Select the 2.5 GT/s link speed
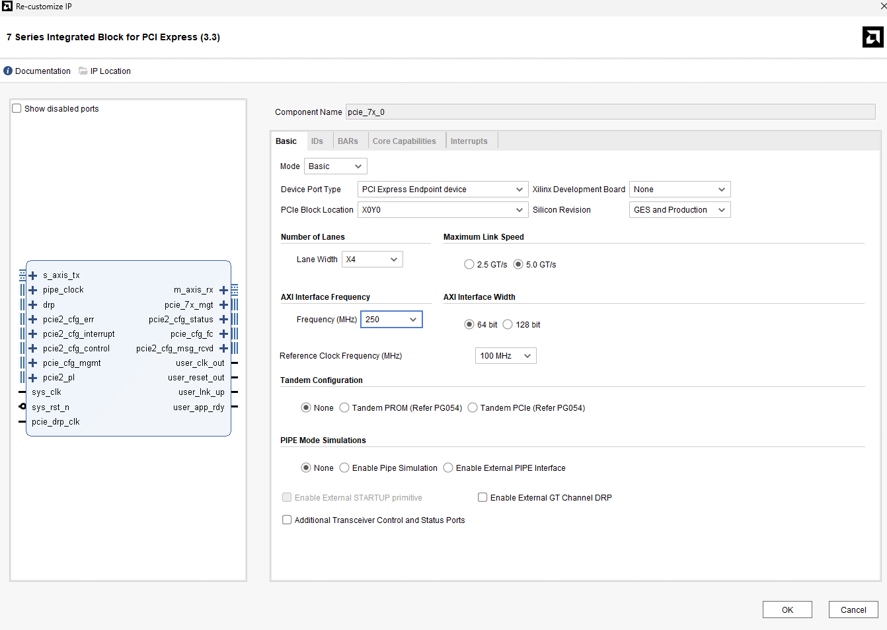 click(x=469, y=264)
